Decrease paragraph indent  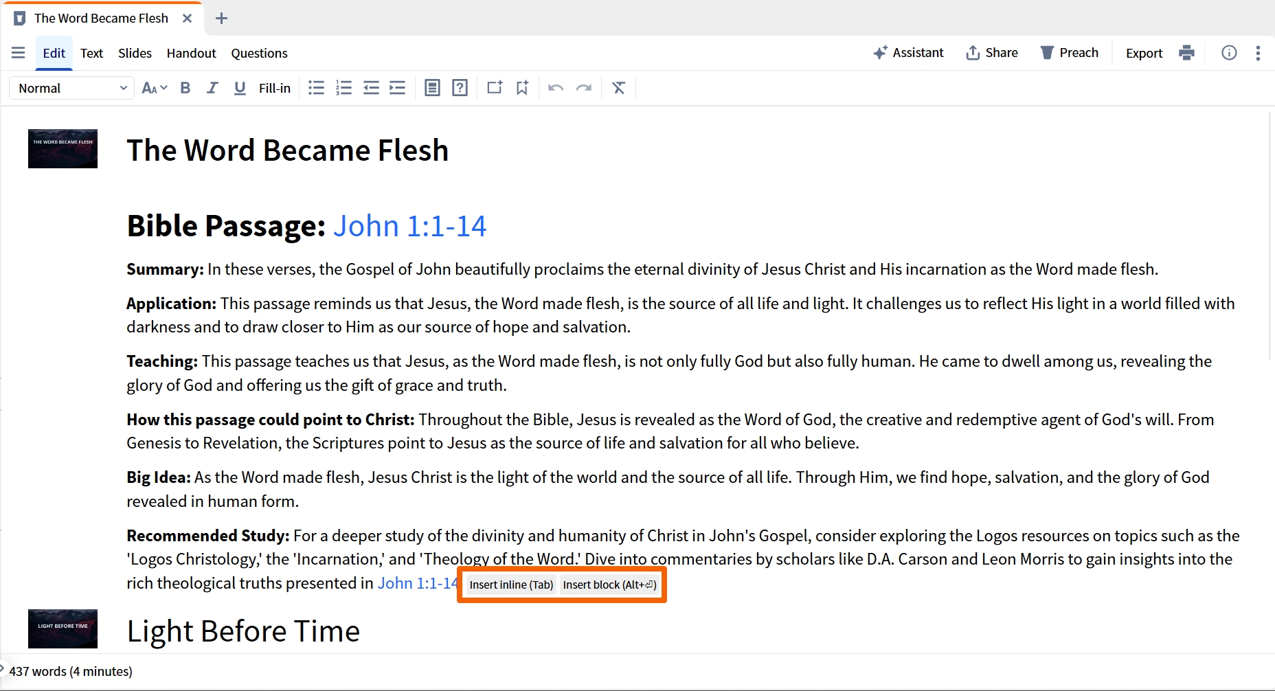[x=371, y=88]
